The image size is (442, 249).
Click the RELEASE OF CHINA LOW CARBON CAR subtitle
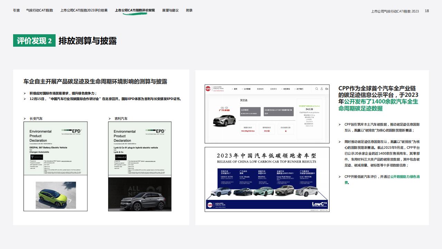(267, 162)
